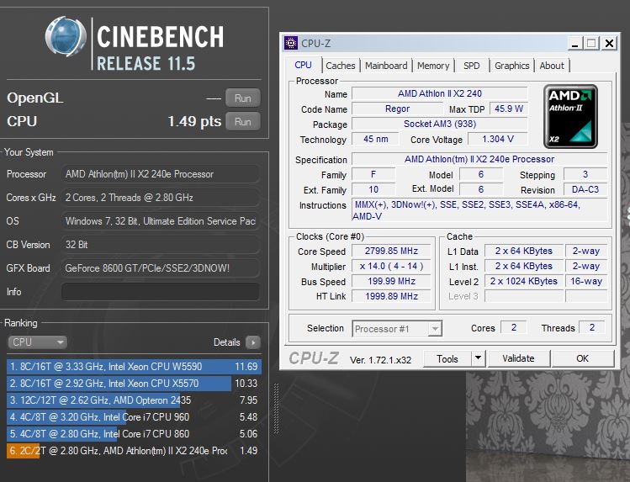Viewport: 630px width, 482px height.
Task: Expand the Tools dropdown arrow in CPU-Z
Action: coord(478,358)
